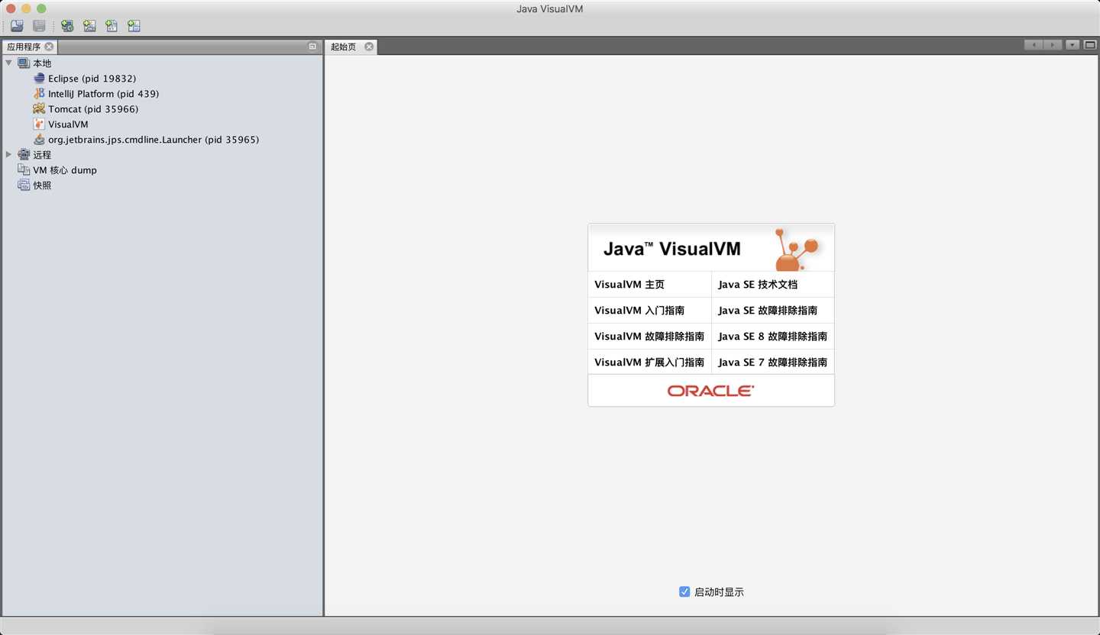The height and width of the screenshot is (635, 1100).
Task: Open the 'Java SE 故障排除指南' link
Action: [768, 311]
